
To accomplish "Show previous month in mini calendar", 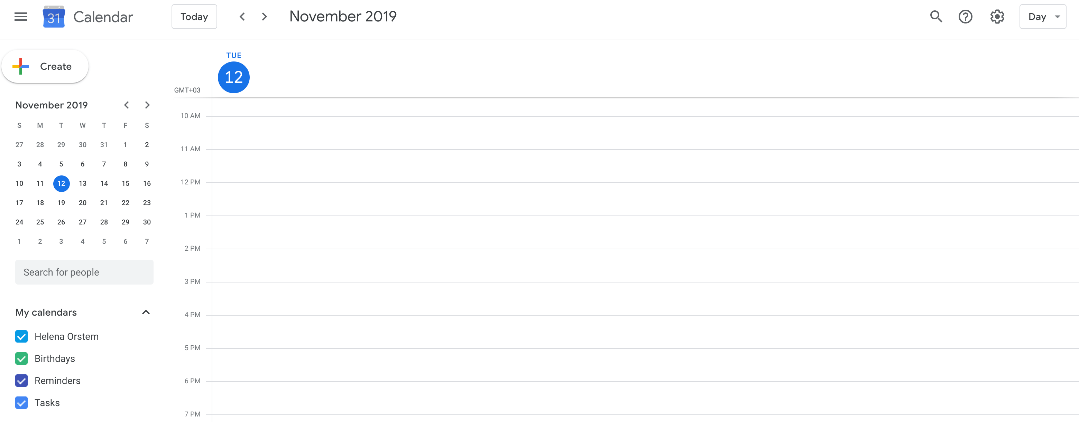I will click(x=127, y=105).
